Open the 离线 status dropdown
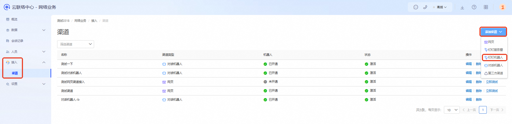512x124 pixels. [440, 7]
